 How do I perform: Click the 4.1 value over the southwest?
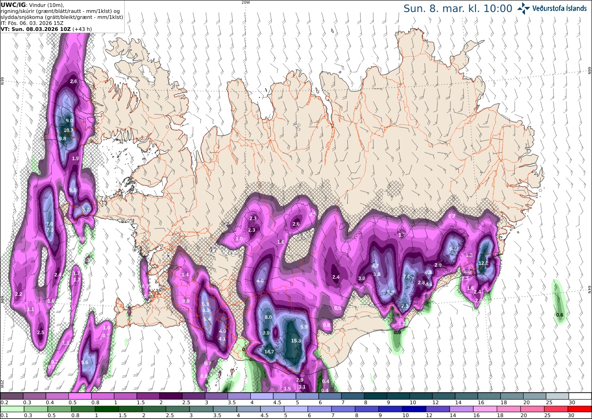pyautogui.click(x=222, y=339)
